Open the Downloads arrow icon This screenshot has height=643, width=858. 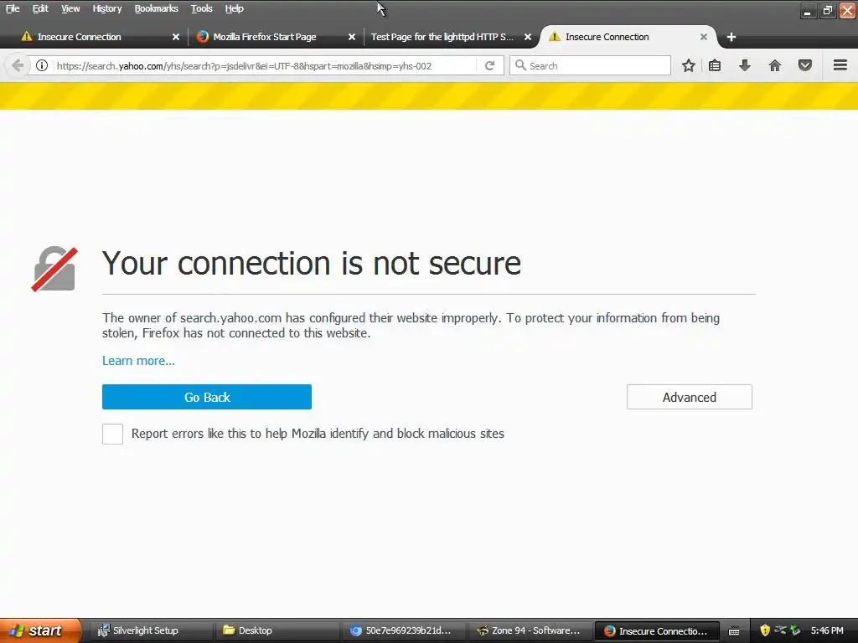(x=745, y=65)
